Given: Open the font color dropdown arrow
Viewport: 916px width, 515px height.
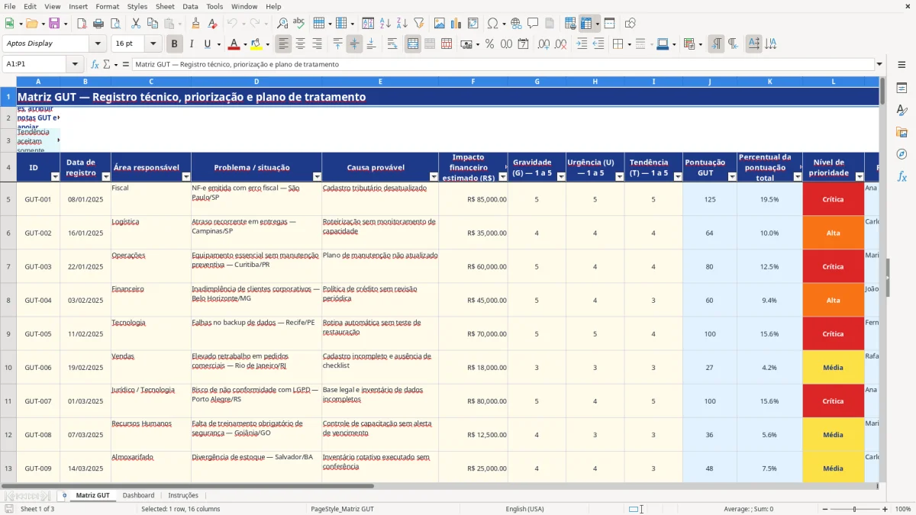Looking at the screenshot, I should (245, 44).
